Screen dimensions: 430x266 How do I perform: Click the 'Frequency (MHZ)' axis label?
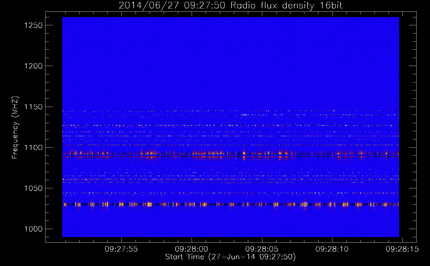click(x=15, y=127)
